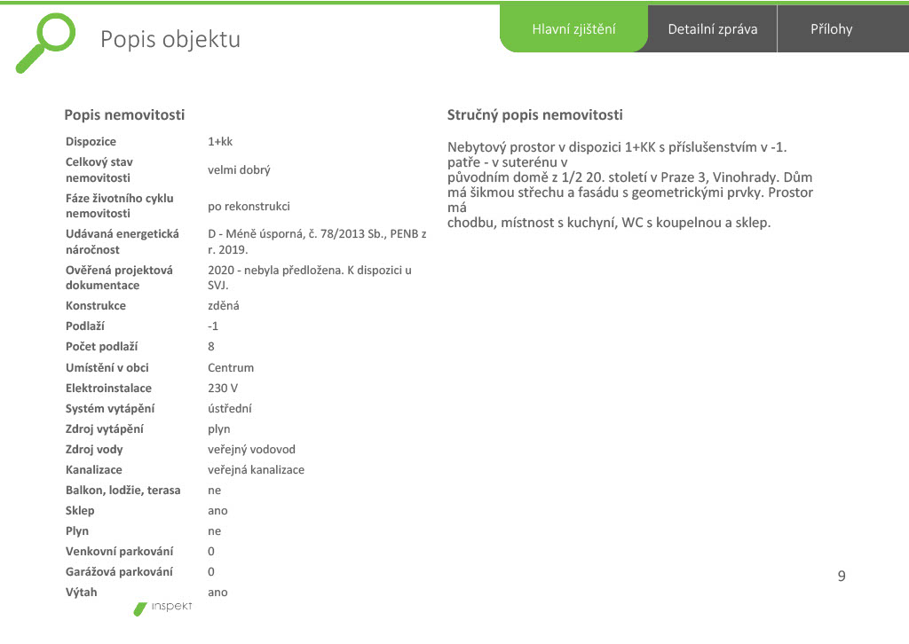909x644 pixels.
Task: Select the veřejná kanalizace value
Action: (x=256, y=470)
